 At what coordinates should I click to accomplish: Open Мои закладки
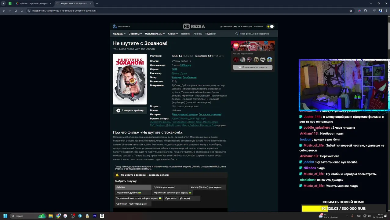[245, 26]
